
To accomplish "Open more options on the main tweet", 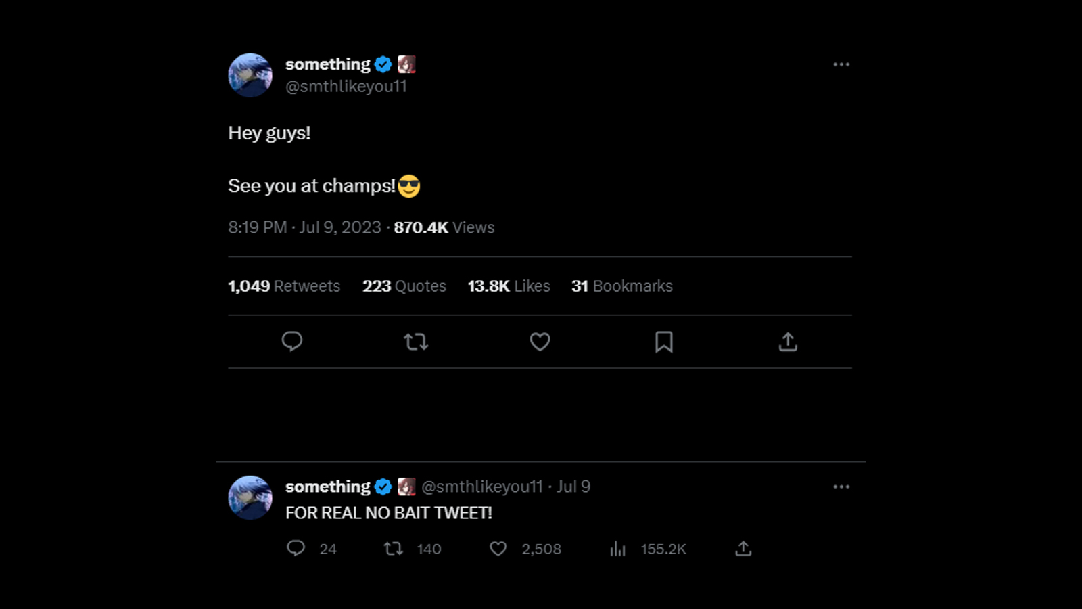I will [841, 64].
